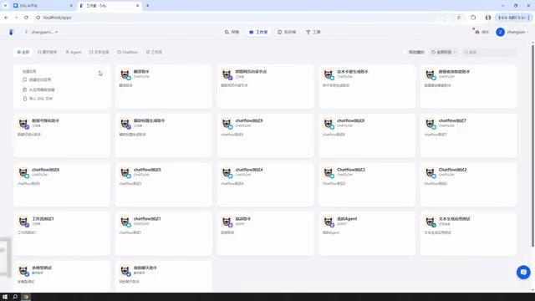Open the 技术手册生成助手 app icon
The image size is (535, 301).
(x=329, y=74)
